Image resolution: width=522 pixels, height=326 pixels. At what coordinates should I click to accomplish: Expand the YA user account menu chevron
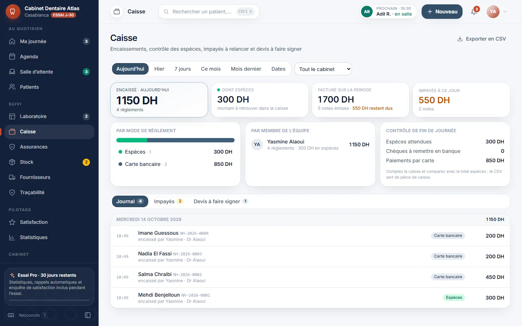click(505, 12)
